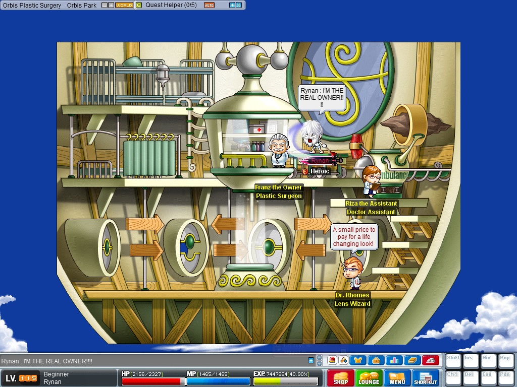The image size is (517, 387).
Task: Open the MENU button
Action: 397,377
